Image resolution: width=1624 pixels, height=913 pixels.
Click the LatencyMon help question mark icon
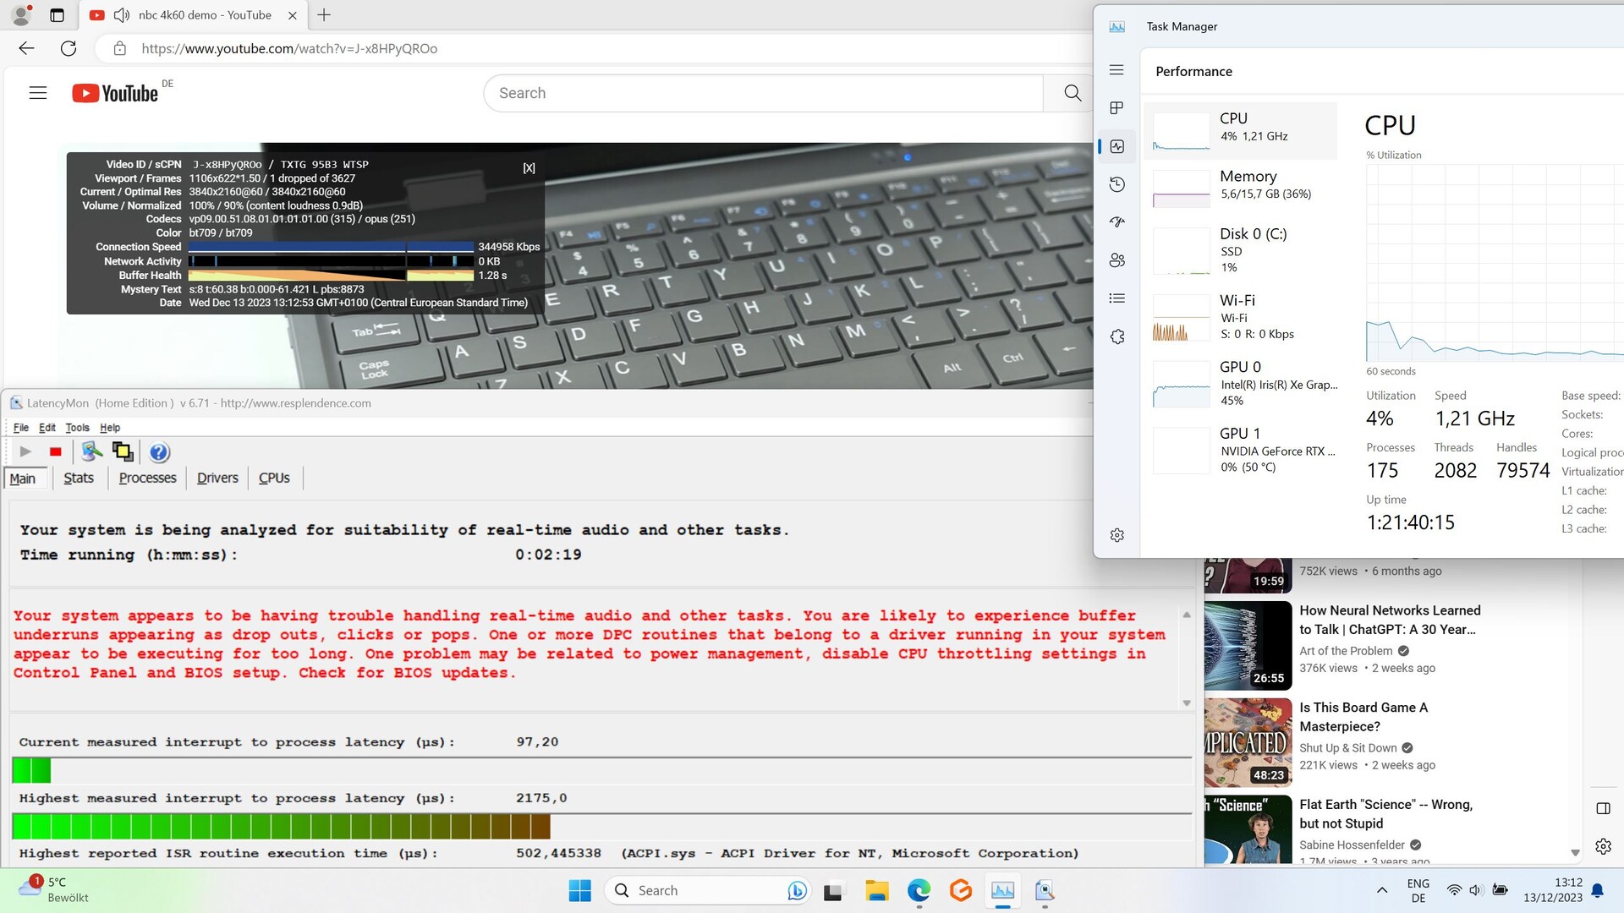tap(159, 452)
